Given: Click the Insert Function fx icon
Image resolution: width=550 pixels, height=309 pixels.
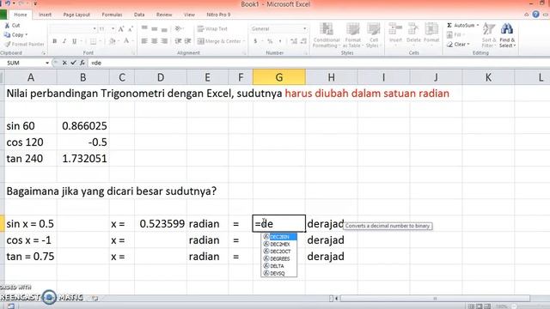Looking at the screenshot, I should [x=82, y=63].
